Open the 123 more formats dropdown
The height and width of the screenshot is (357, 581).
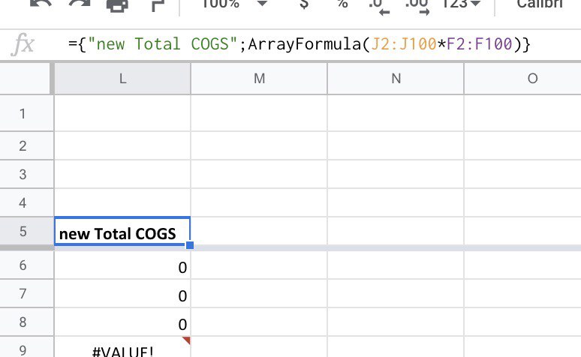point(461,4)
